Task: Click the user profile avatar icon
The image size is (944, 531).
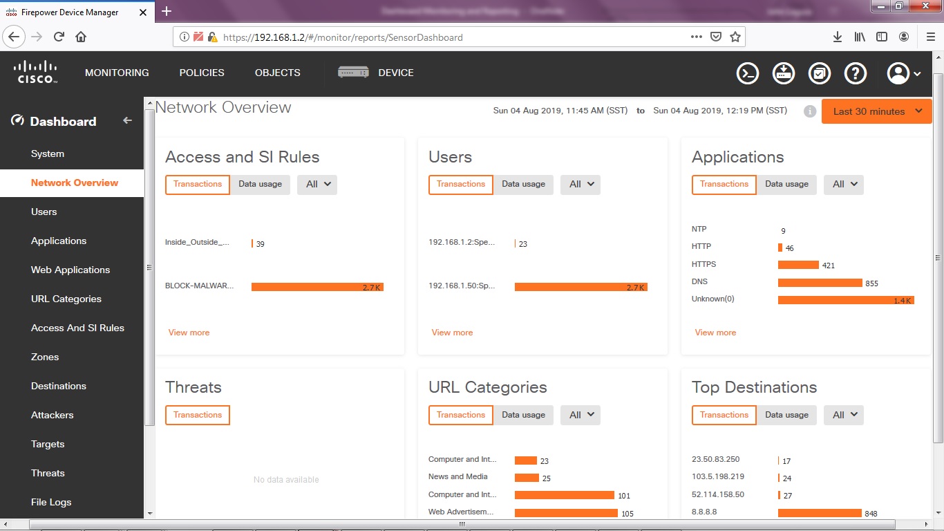Action: (x=898, y=73)
